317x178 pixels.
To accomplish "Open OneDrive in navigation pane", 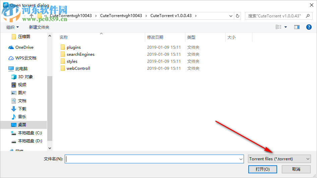I will click(24, 47).
